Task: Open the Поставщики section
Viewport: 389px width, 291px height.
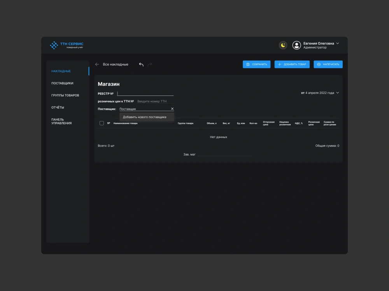Action: point(62,83)
